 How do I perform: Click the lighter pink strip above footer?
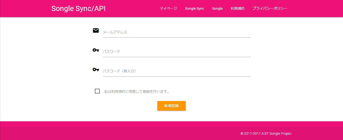click(171, 124)
